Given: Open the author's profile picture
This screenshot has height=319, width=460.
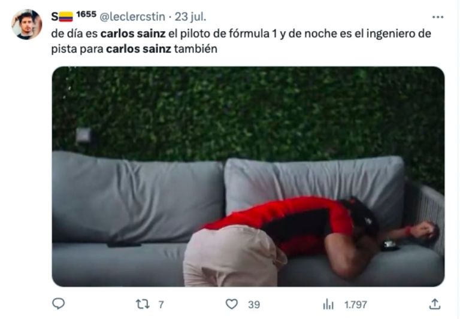Looking at the screenshot, I should 27,25.
